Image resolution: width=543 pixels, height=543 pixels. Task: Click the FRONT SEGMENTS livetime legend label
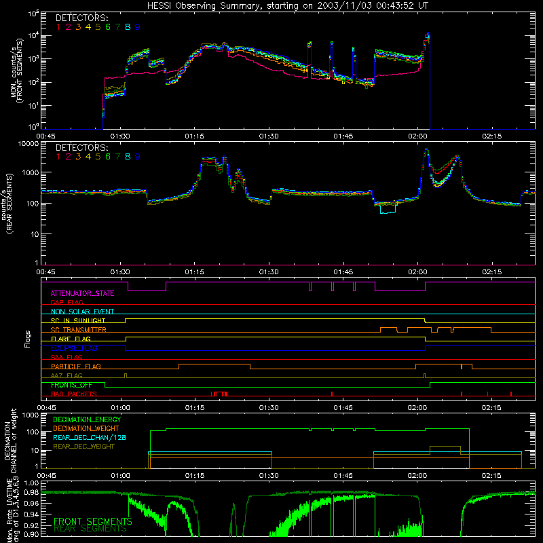[x=93, y=521]
